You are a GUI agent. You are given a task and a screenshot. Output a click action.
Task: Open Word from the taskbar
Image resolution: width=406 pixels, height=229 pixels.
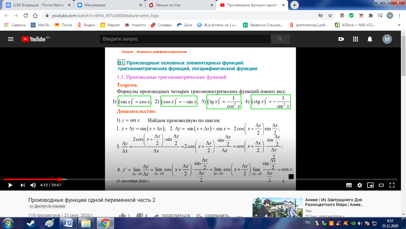(68, 223)
